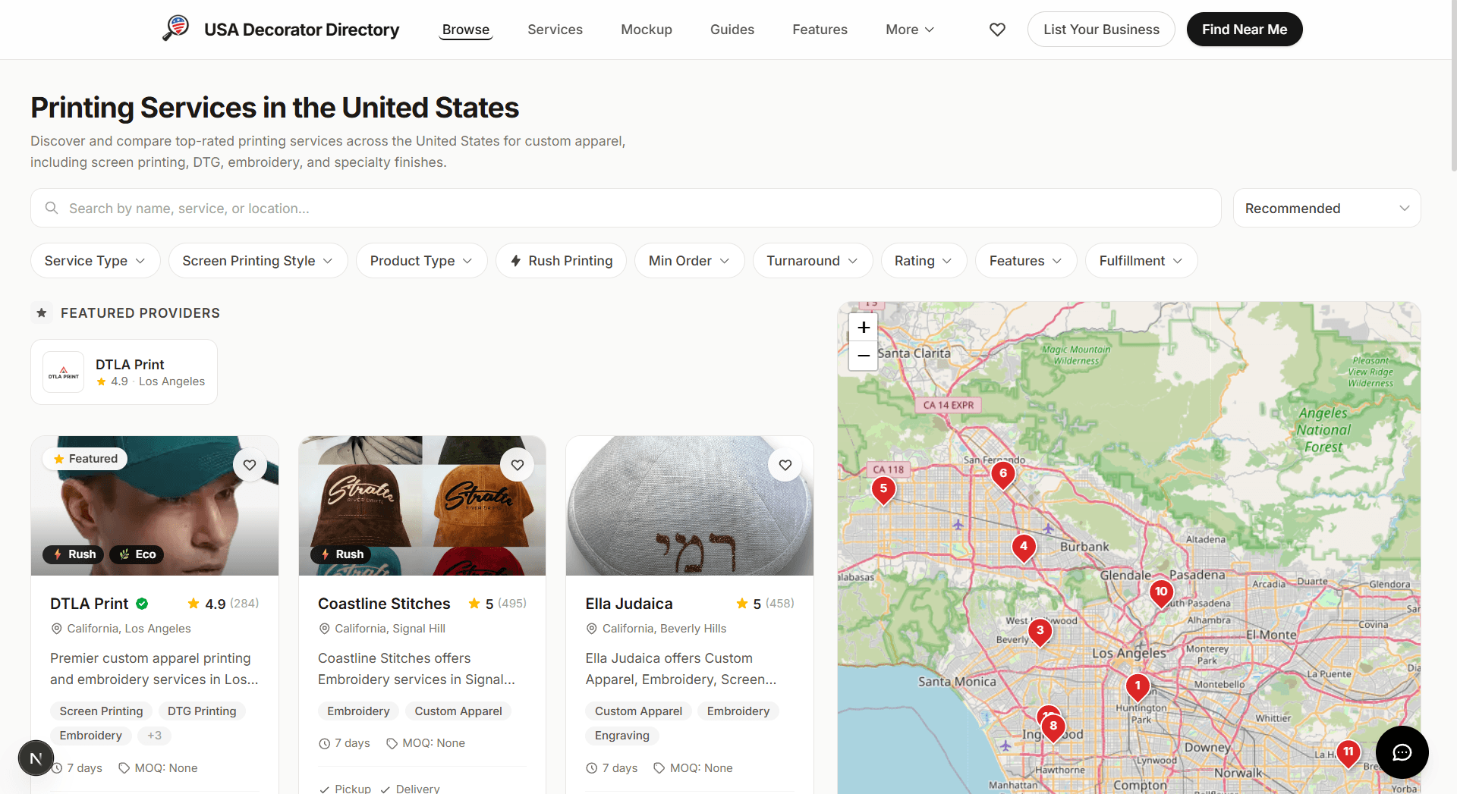The image size is (1457, 794).
Task: Select map marker number 8
Action: [1053, 727]
